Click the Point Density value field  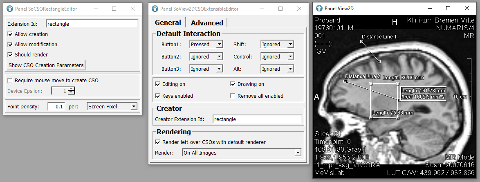(56, 107)
